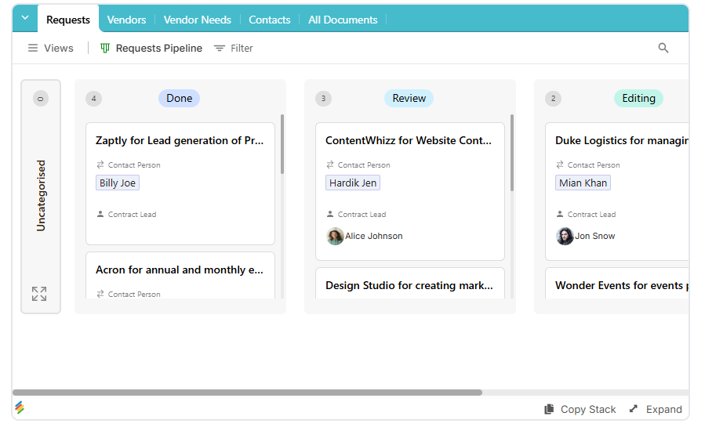
Task: Click the Jon Snow name
Action: coord(595,236)
